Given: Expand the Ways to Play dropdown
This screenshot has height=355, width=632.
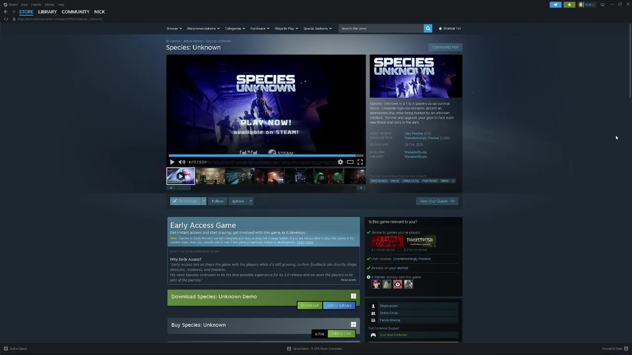Looking at the screenshot, I should click(286, 29).
